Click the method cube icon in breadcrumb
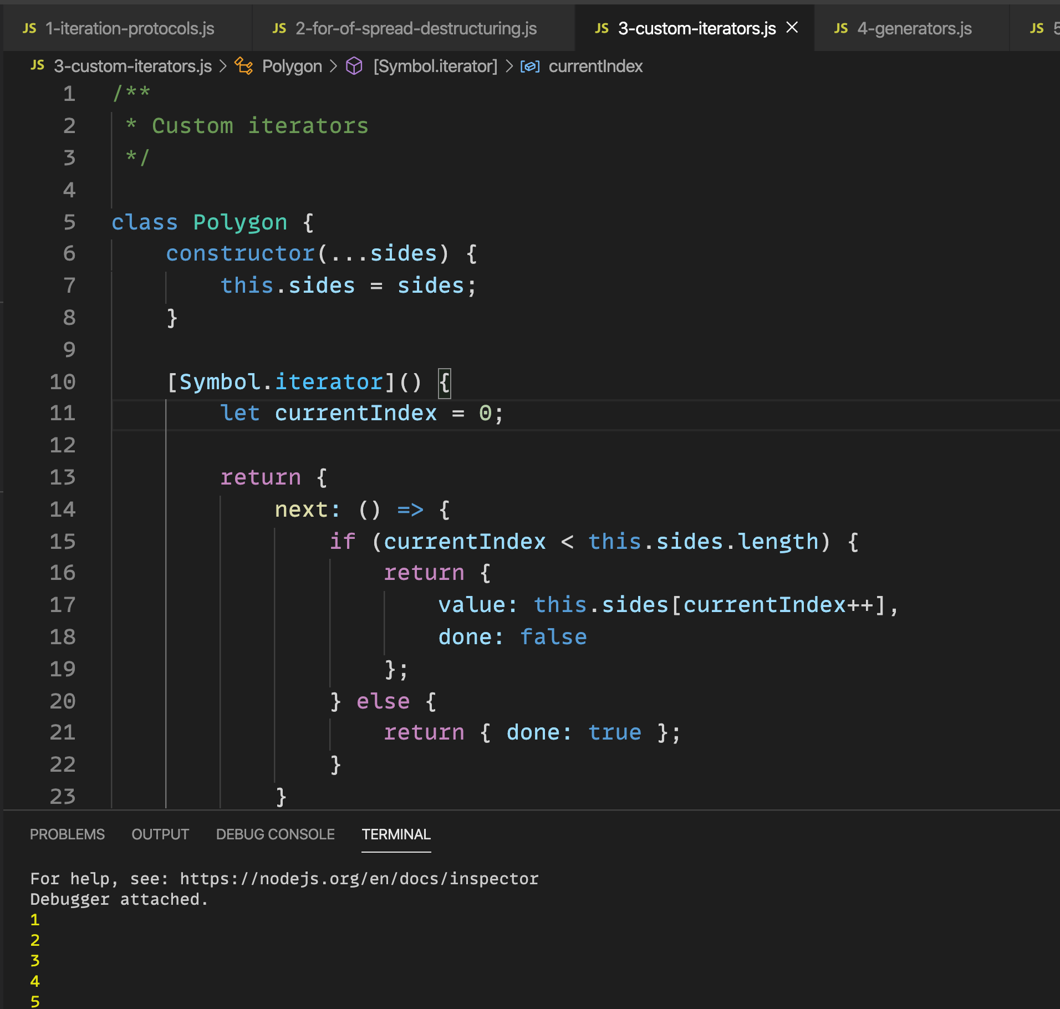The width and height of the screenshot is (1060, 1009). [x=354, y=66]
